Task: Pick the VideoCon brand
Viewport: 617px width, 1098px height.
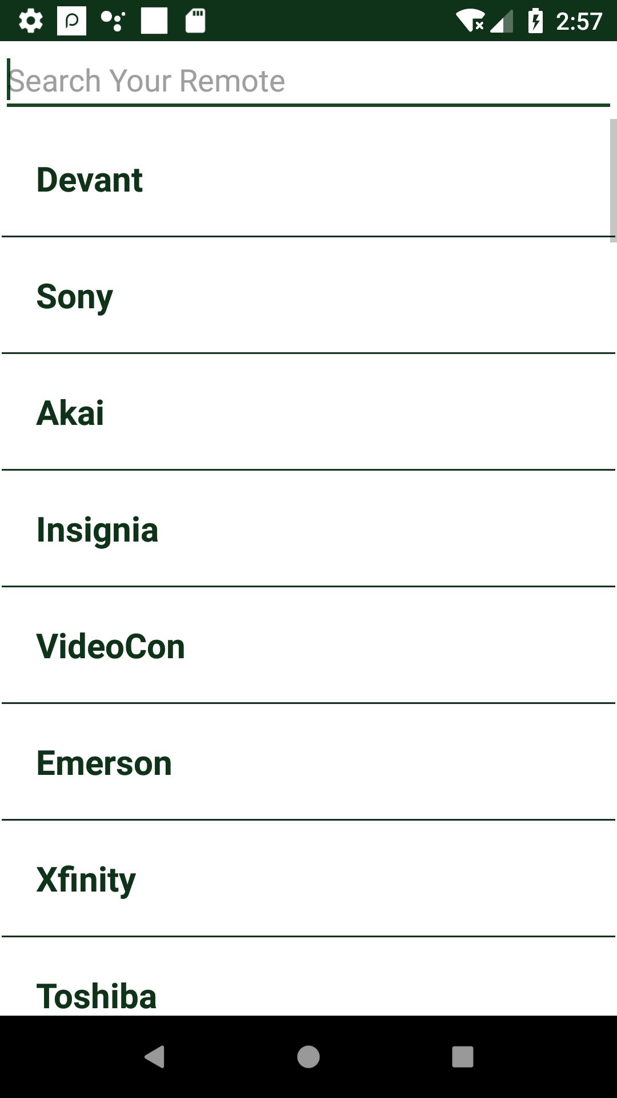Action: 308,646
